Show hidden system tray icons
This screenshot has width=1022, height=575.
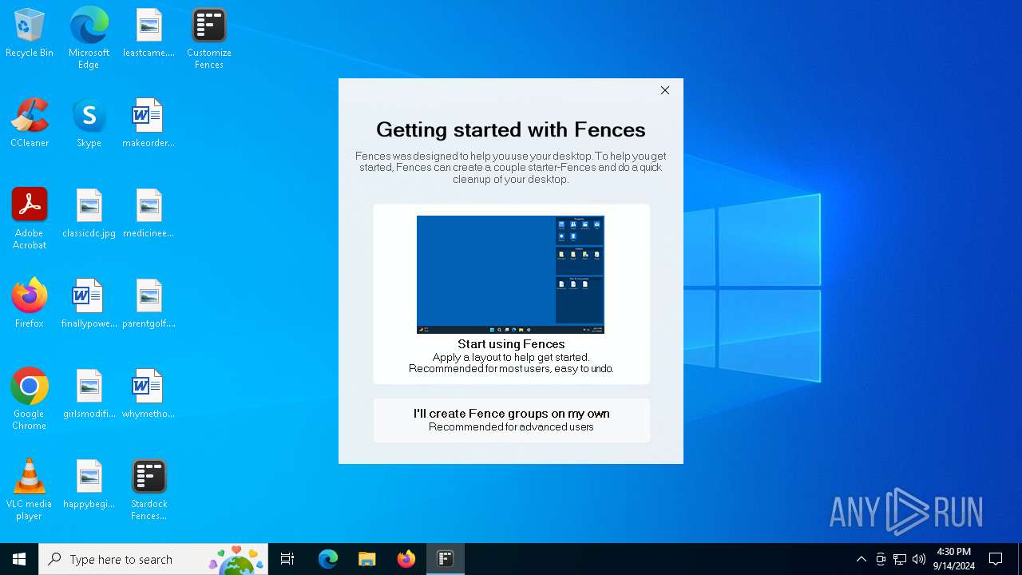[x=861, y=559]
